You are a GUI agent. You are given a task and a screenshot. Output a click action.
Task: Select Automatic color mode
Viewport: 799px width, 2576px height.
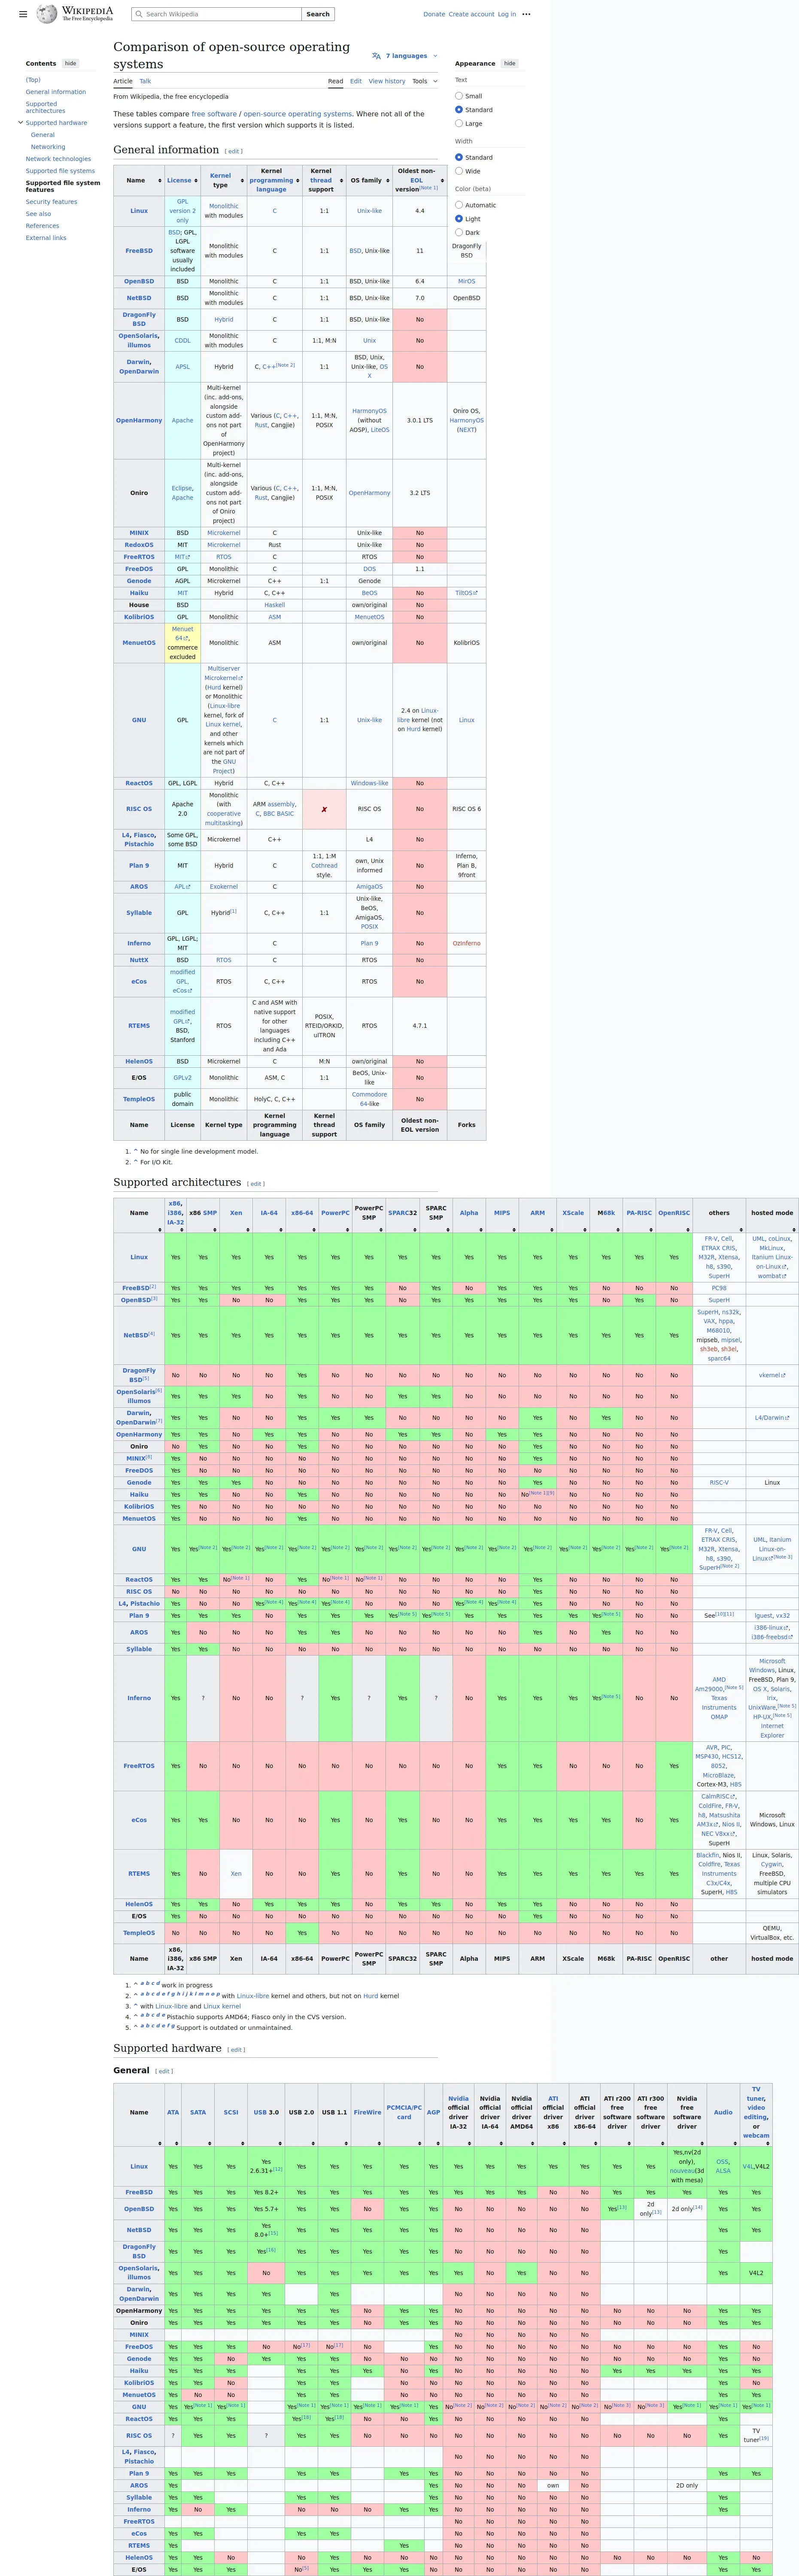click(x=459, y=205)
